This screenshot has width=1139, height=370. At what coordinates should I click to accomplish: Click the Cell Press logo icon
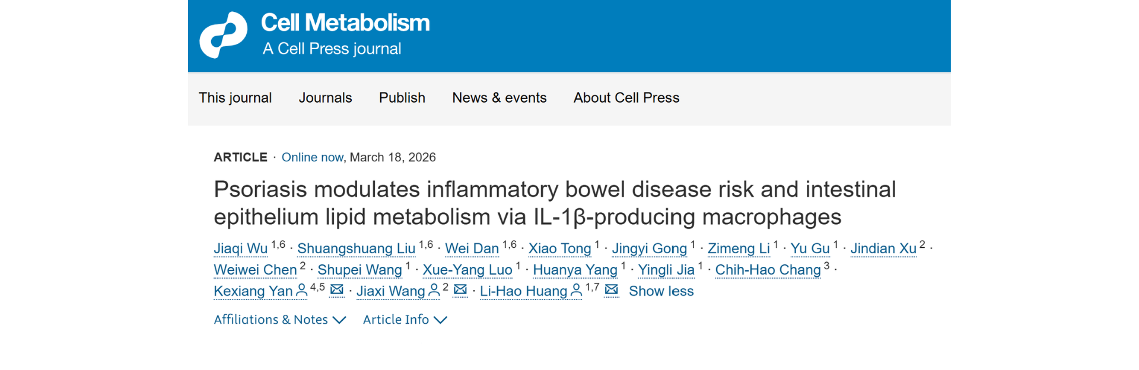223,35
